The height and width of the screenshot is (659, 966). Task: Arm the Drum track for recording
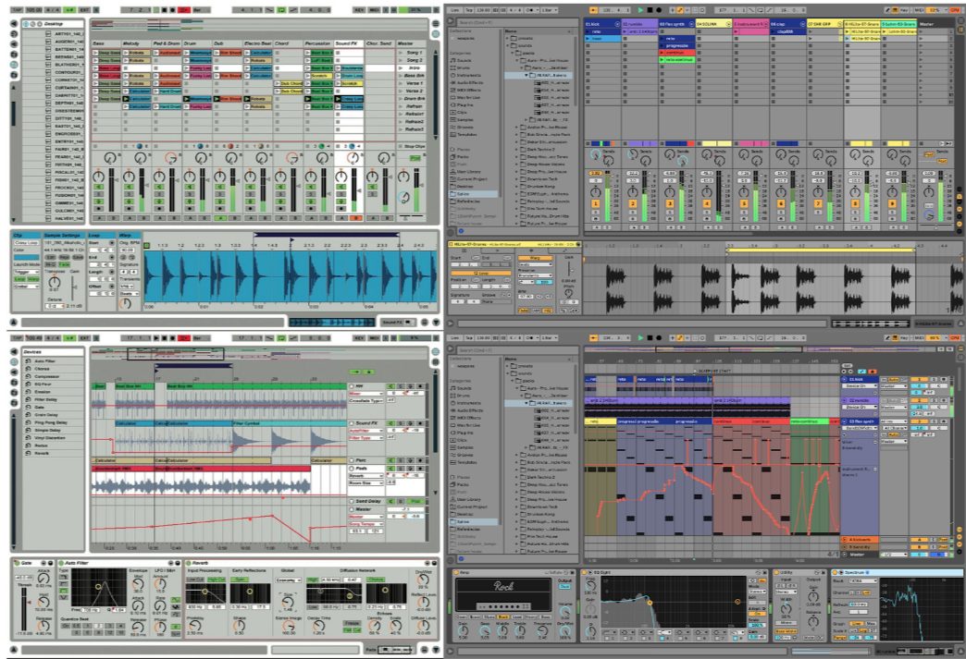[189, 209]
